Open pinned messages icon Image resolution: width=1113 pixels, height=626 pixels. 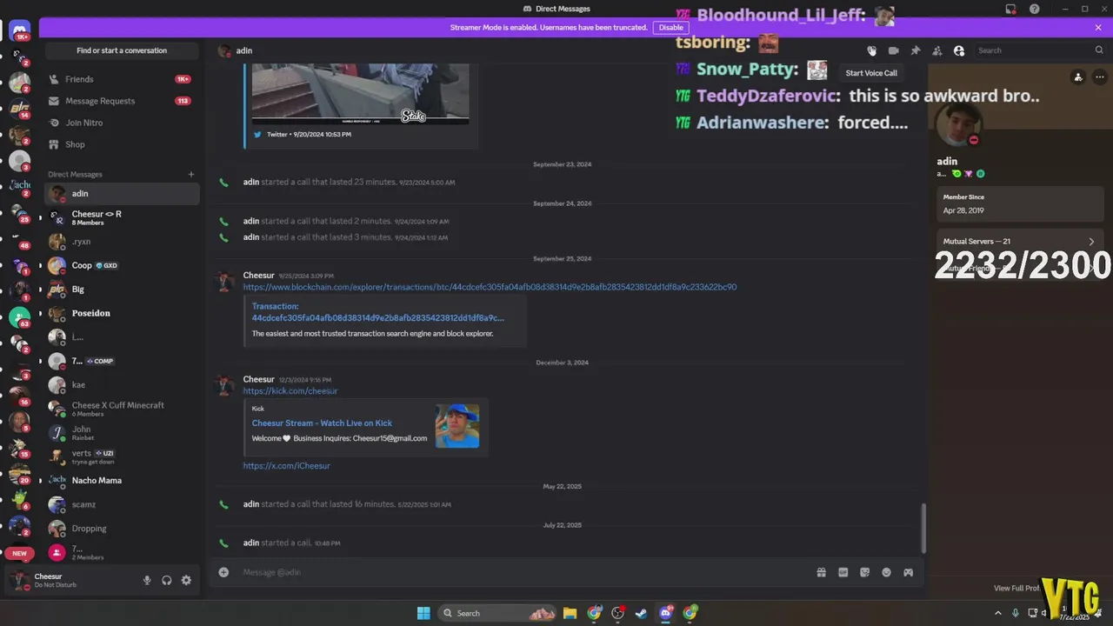915,50
